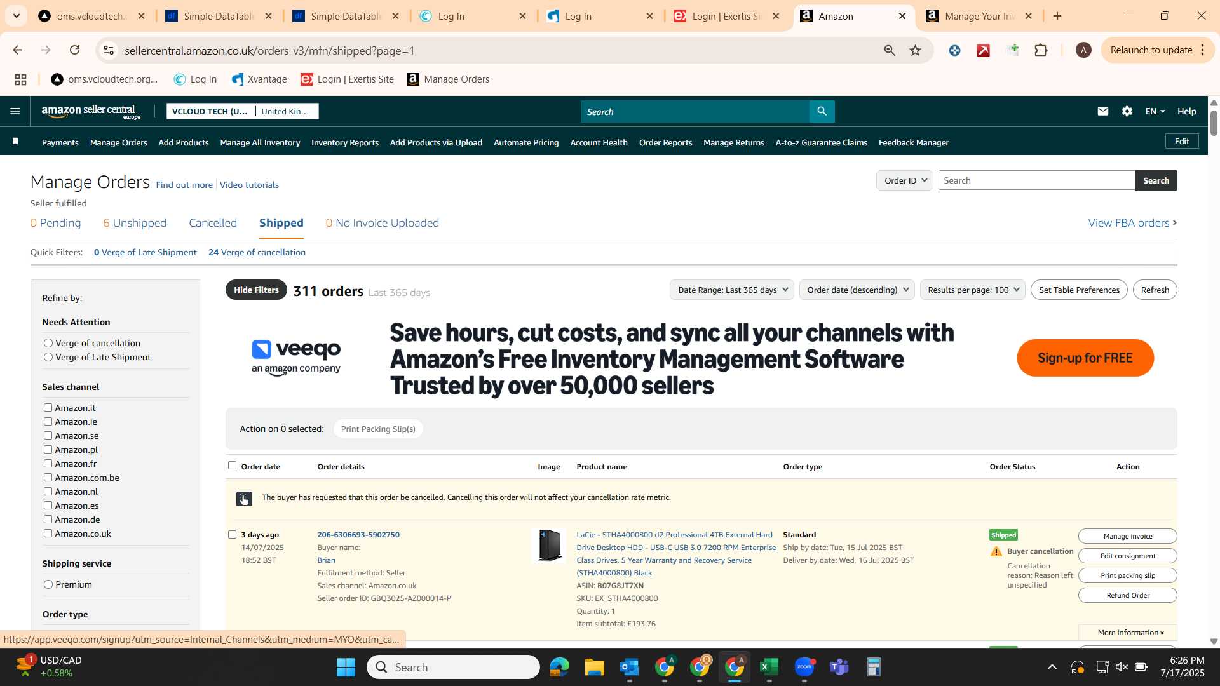The width and height of the screenshot is (1220, 686).
Task: Tick the Amazon.co.uk sales channel checkbox
Action: point(48,534)
